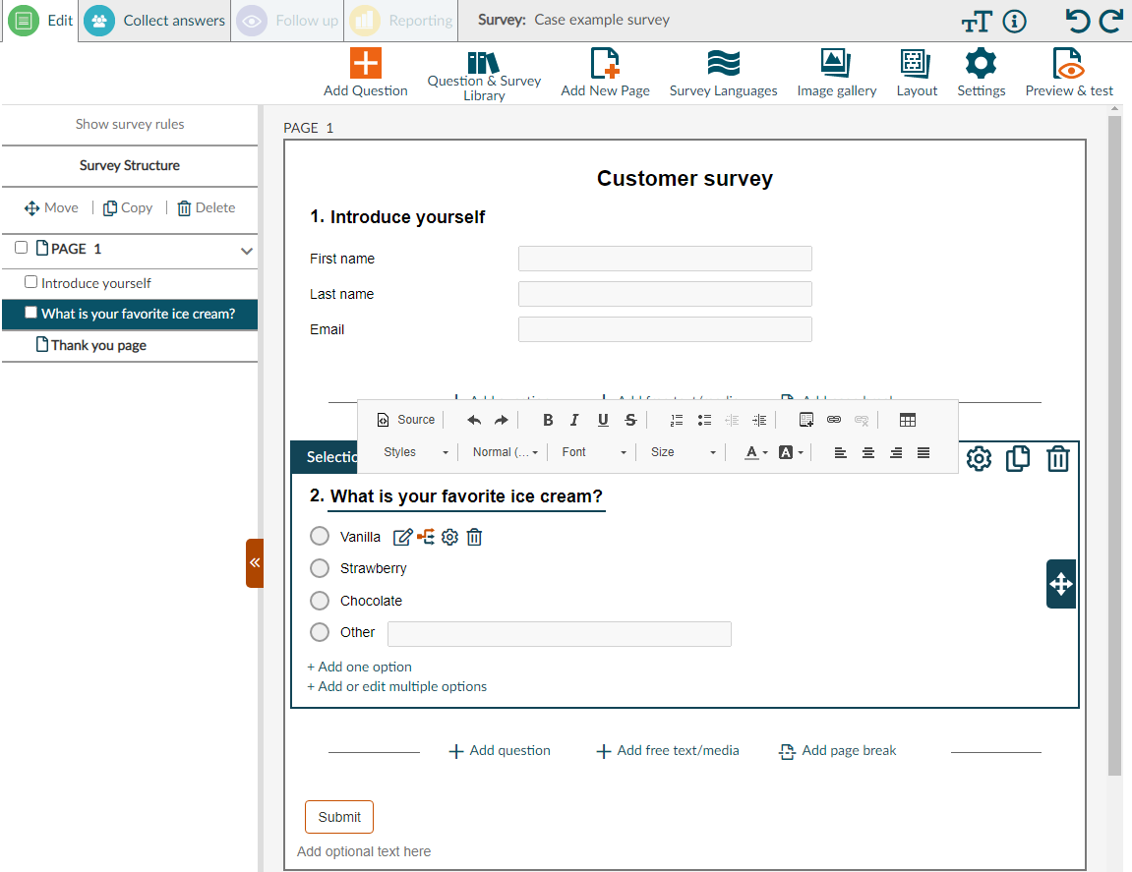
Task: Select the Survey Languages icon
Action: (723, 62)
